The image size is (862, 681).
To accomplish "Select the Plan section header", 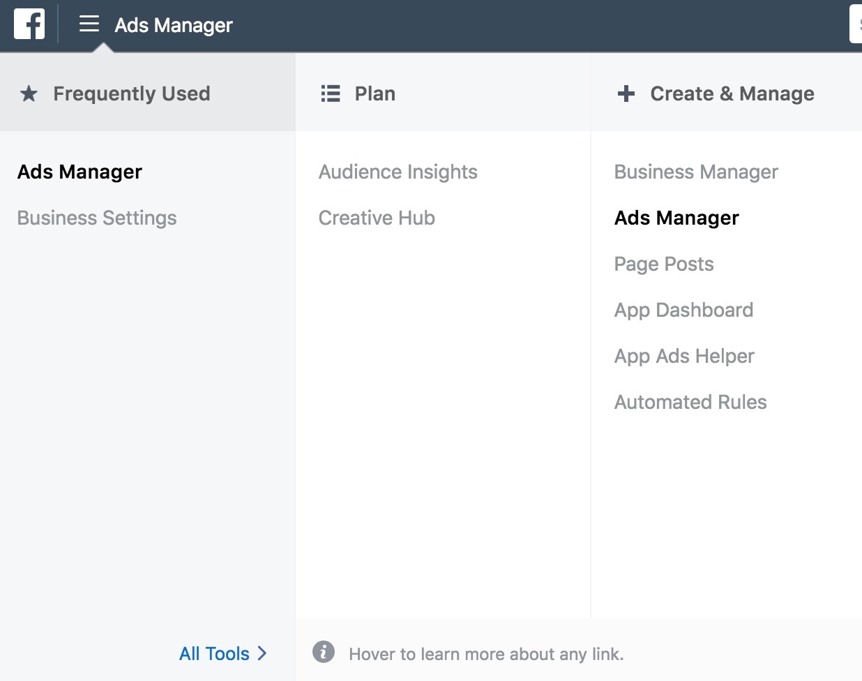I will tap(443, 93).
